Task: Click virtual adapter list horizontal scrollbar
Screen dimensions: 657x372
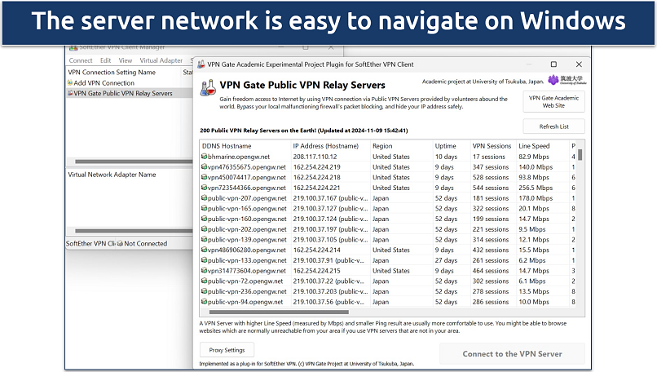Action: tap(133, 231)
